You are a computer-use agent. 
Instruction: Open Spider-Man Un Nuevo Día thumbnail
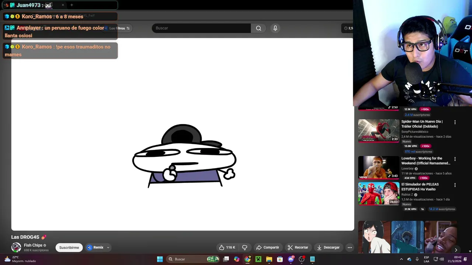(x=379, y=130)
